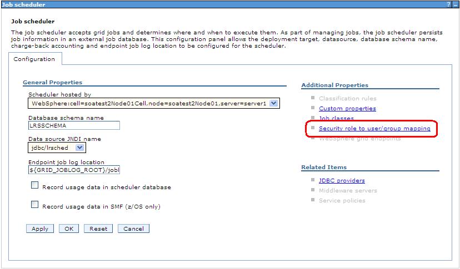460x269 pixels.
Task: Open Middleware servers related item
Action: (348, 190)
